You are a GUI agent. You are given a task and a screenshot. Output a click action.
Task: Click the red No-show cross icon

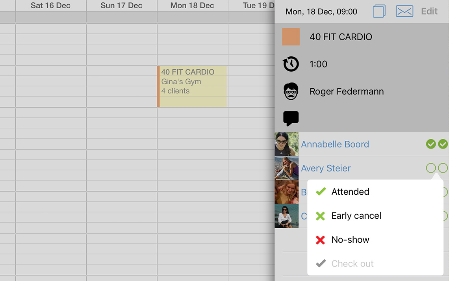click(321, 240)
